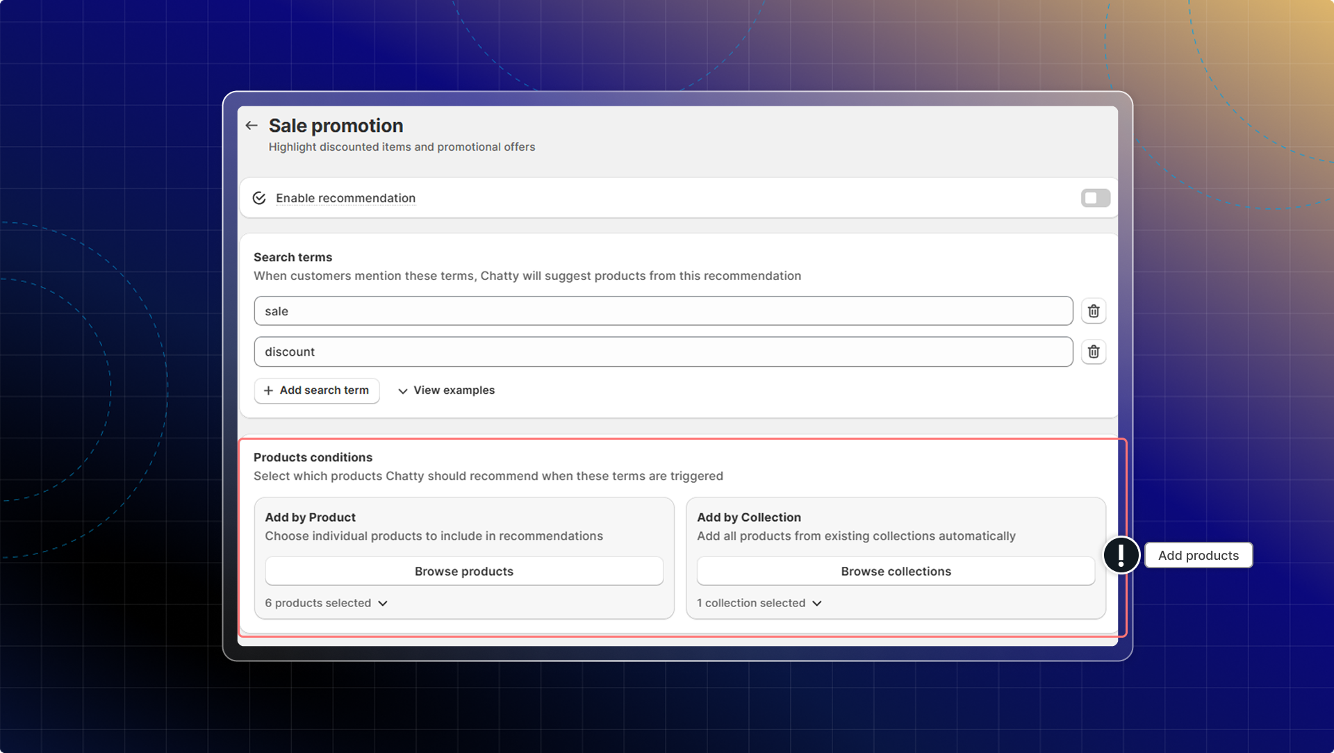This screenshot has height=753, width=1334.
Task: Click the Add by Collection card heading
Action: [x=748, y=518]
